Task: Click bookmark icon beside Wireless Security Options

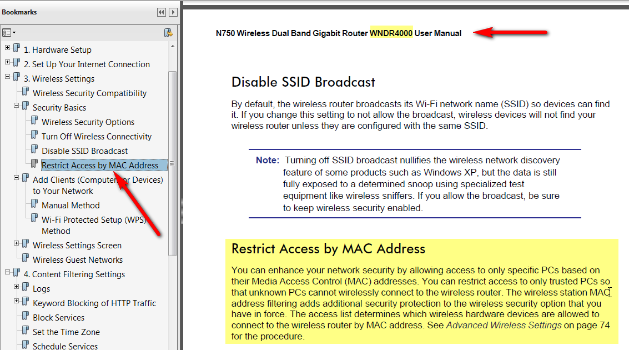Action: 34,120
